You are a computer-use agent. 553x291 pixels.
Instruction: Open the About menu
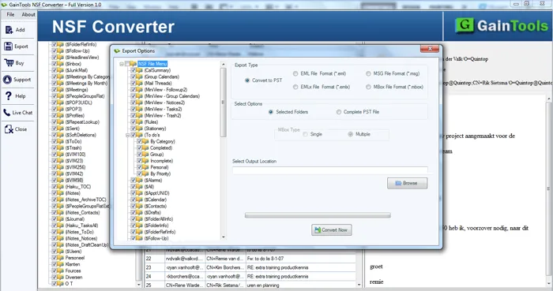(x=28, y=14)
